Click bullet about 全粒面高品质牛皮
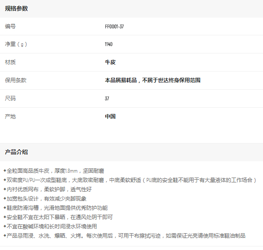The height and width of the screenshot is (250, 263). click(54, 171)
